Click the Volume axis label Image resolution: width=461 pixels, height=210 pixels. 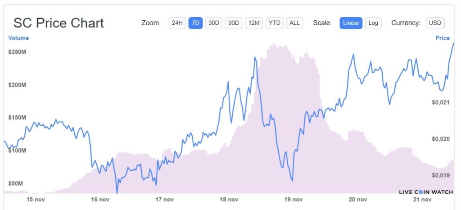18,38
